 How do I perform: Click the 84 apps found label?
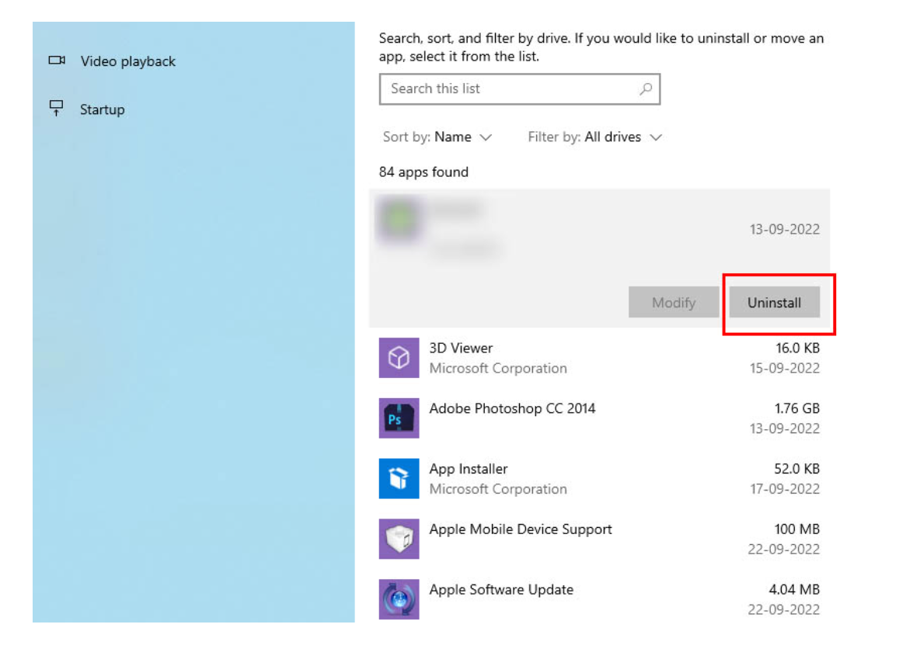click(423, 172)
